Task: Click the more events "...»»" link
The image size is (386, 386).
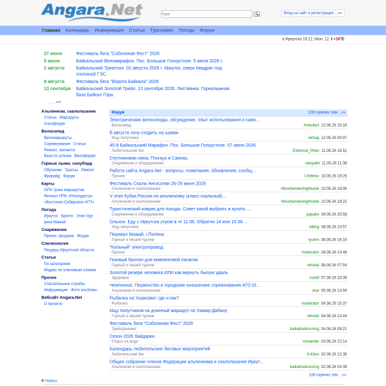Action: coord(55,102)
